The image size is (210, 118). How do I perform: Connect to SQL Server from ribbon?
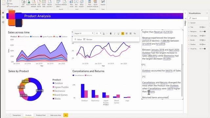[39, 4]
